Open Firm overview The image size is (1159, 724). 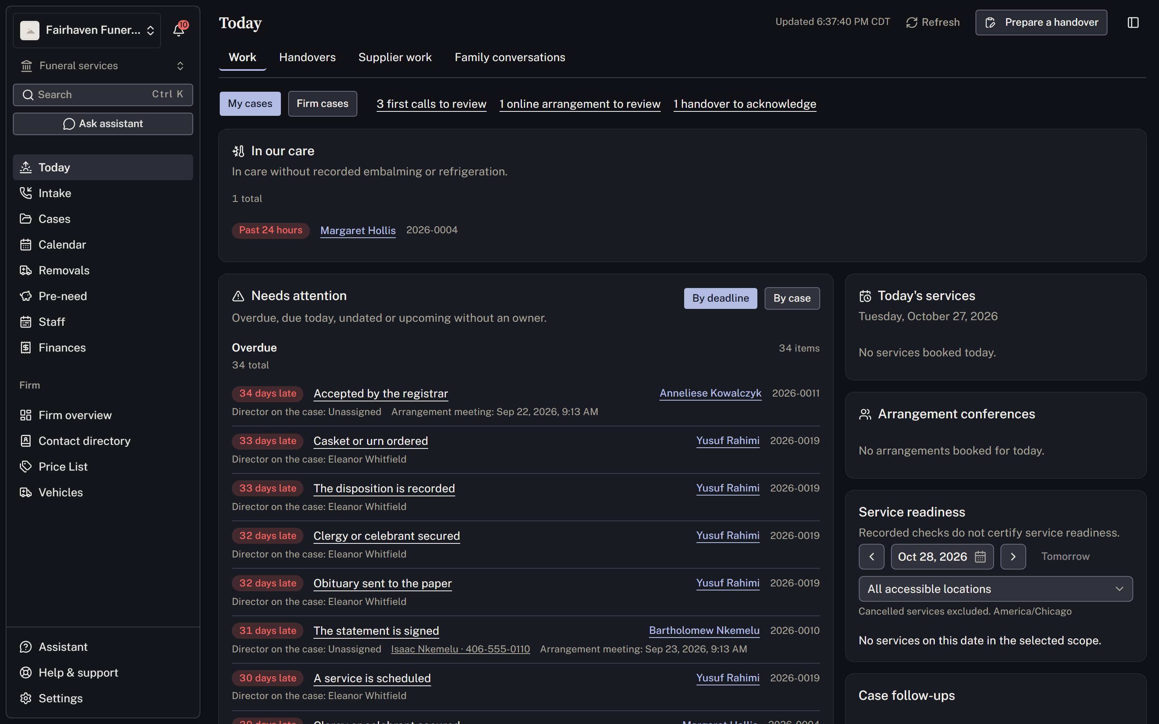click(103, 415)
